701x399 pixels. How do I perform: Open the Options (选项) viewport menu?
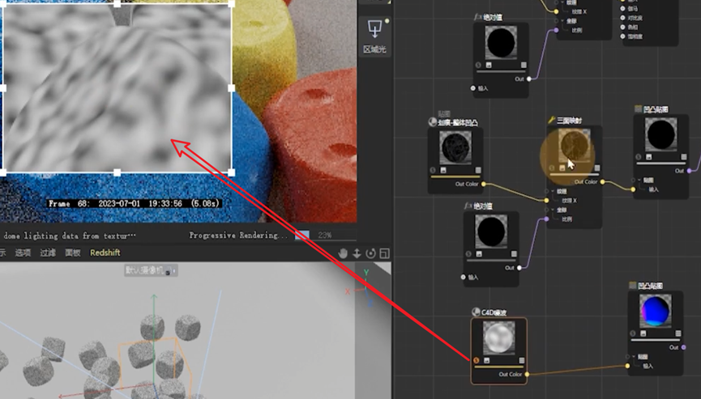pyautogui.click(x=24, y=253)
